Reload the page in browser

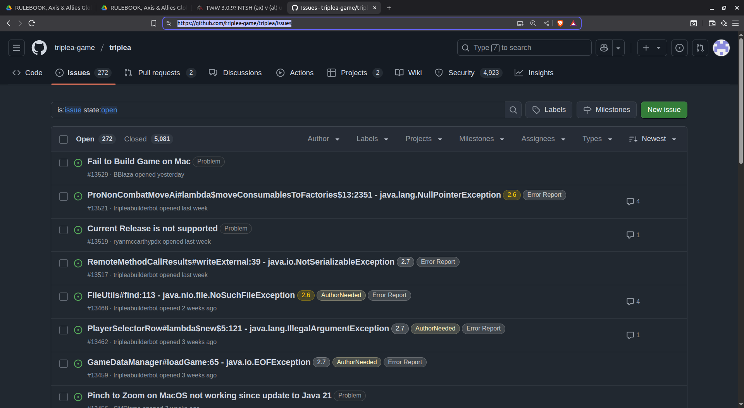click(x=32, y=23)
